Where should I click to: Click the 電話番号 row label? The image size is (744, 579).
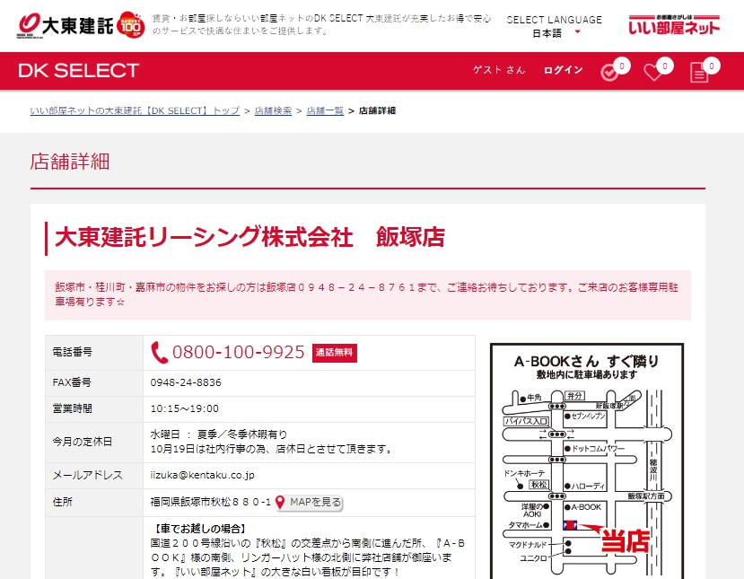(x=73, y=352)
